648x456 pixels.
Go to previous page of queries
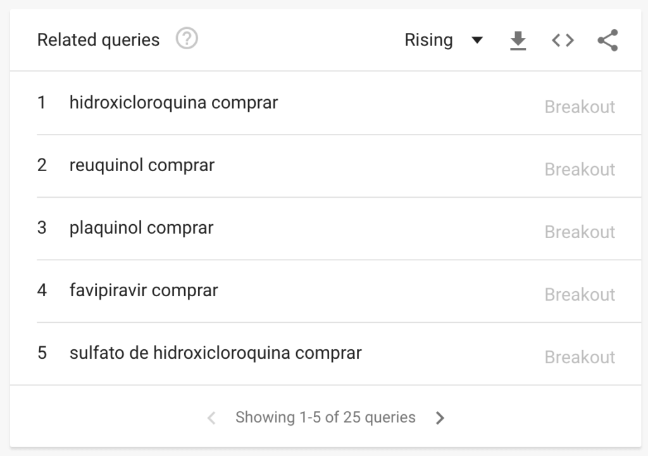point(211,417)
